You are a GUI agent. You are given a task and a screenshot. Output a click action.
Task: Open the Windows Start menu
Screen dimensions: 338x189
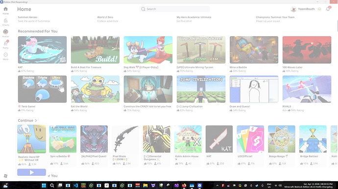coord(44,186)
